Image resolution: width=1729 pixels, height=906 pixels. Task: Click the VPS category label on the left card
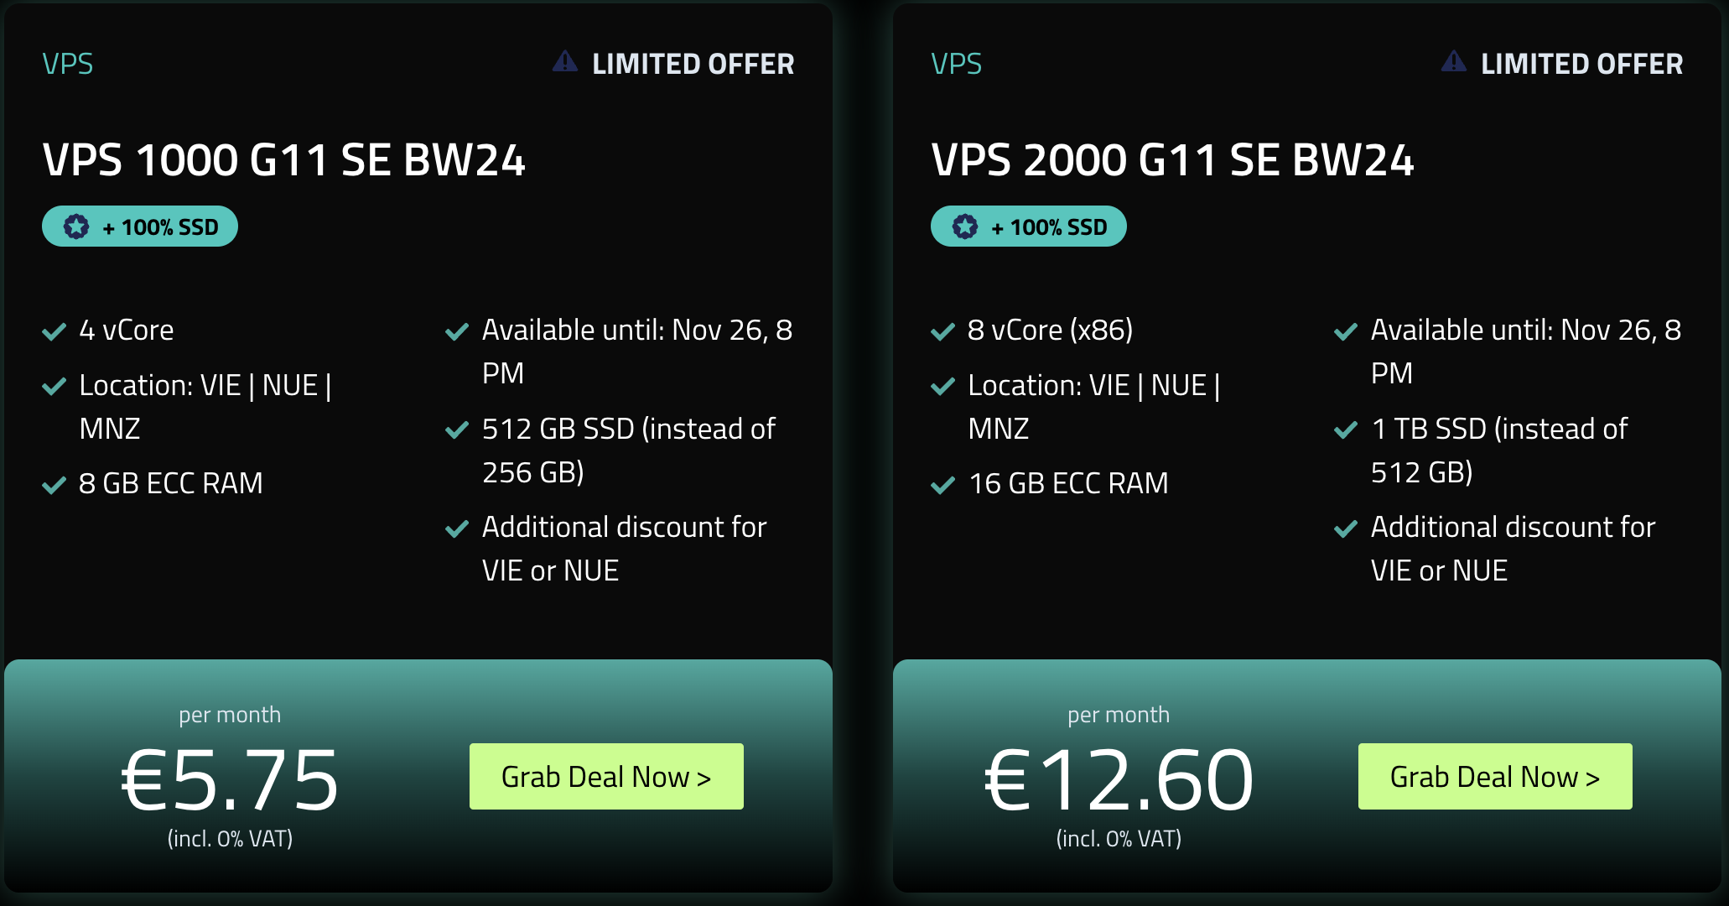pos(68,64)
